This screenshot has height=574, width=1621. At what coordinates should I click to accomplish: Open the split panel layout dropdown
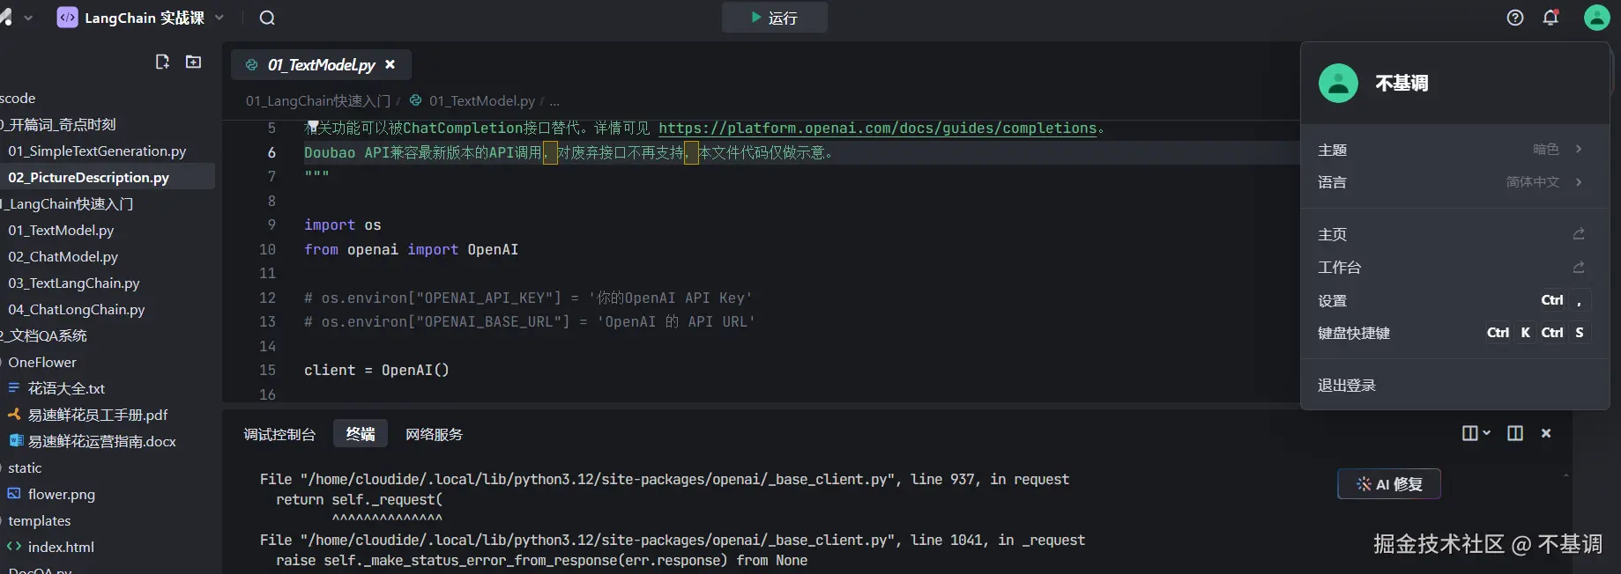1476,433
